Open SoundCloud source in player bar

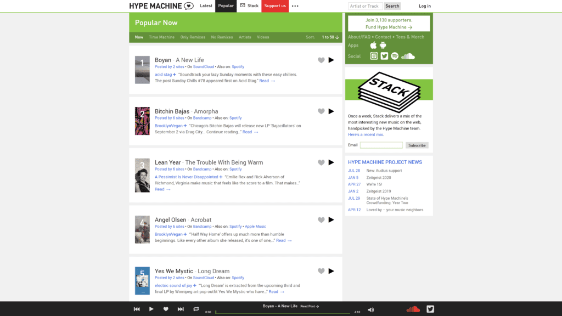coord(413,309)
